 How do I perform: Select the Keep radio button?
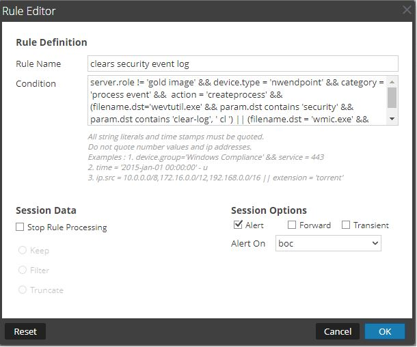point(22,251)
